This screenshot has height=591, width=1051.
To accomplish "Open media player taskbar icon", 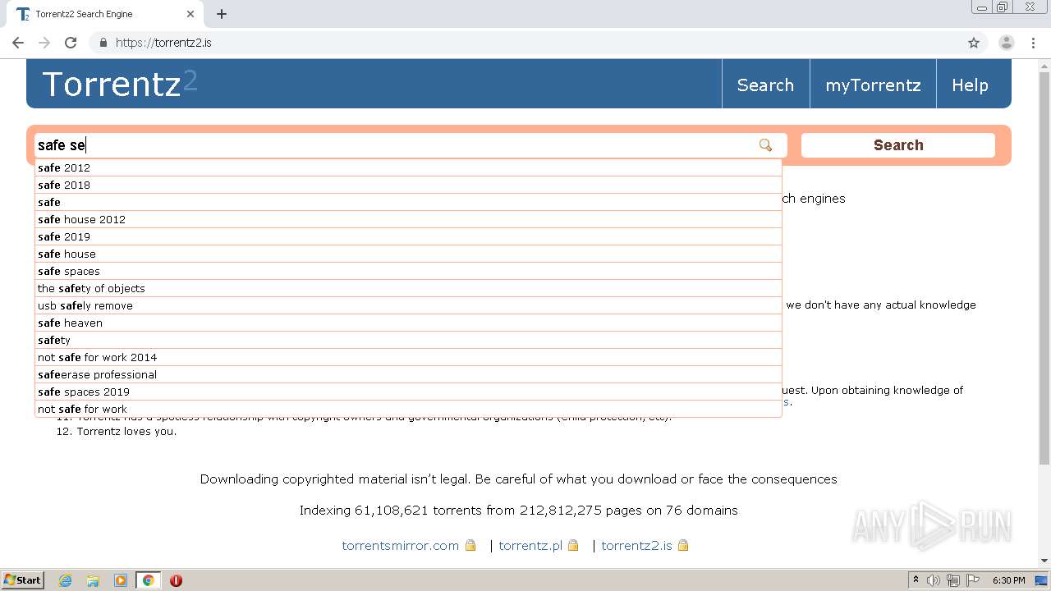I will [120, 580].
